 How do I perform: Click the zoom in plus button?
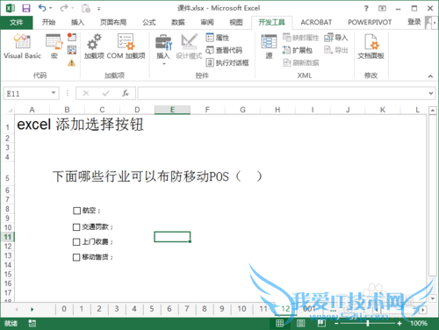click(399, 323)
